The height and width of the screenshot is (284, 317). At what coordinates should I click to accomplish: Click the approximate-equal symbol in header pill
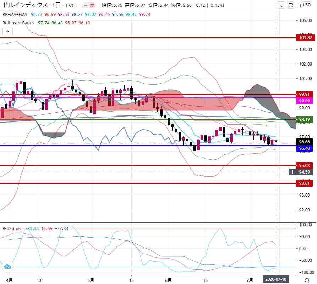92,5
